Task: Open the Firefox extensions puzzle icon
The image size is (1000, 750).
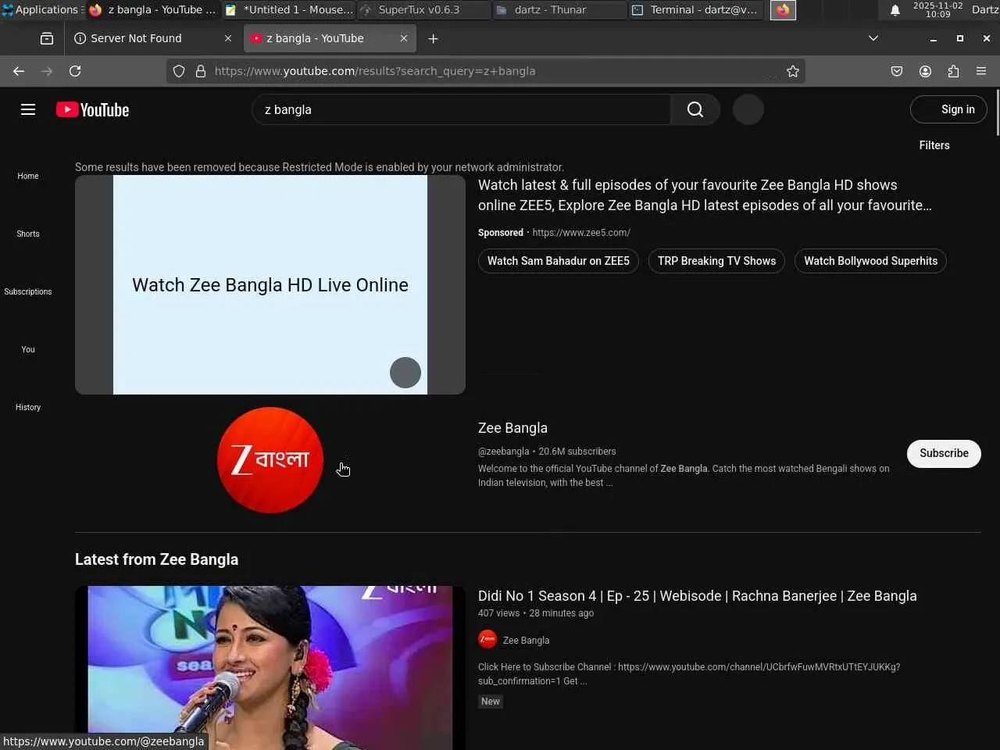Action: coord(953,71)
